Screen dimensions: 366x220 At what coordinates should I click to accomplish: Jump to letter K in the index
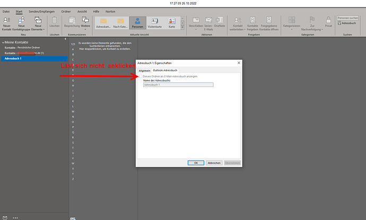pos(73,101)
